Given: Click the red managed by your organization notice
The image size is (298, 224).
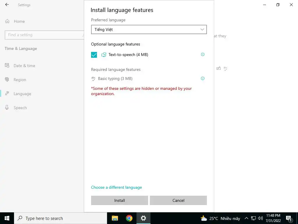Looking at the screenshot, I should click(141, 91).
